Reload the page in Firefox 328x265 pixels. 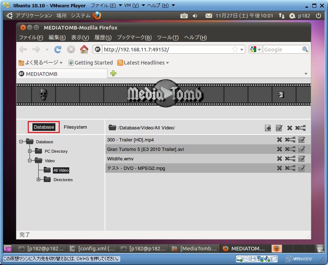coord(58,50)
